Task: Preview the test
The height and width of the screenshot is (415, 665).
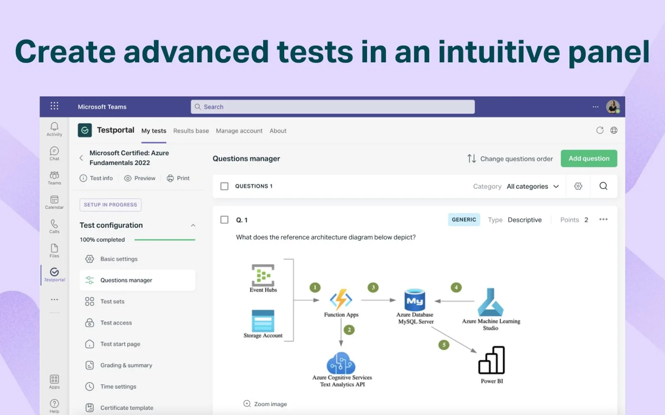Action: coord(140,178)
